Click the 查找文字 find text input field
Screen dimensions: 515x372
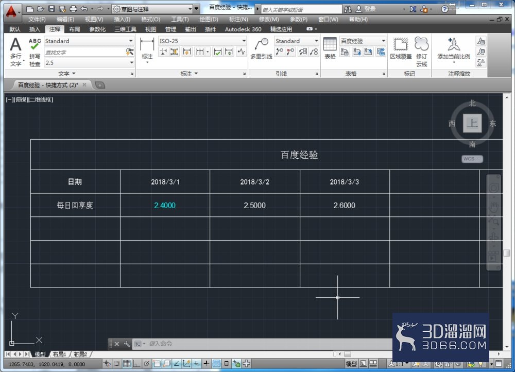(x=85, y=52)
